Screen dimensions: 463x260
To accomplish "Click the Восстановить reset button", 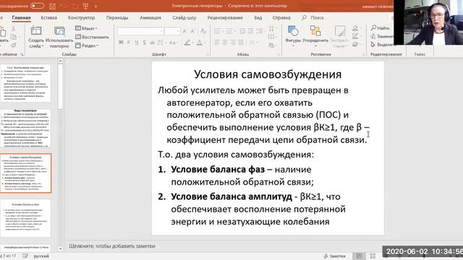I will coord(92,37).
